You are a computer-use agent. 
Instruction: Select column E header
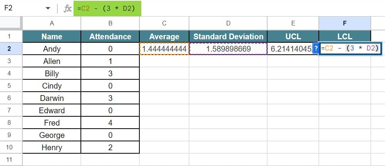pos(293,23)
